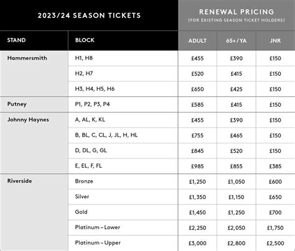Click the Gold adult price £1,450
This screenshot has height=251, width=295.
[x=197, y=212]
